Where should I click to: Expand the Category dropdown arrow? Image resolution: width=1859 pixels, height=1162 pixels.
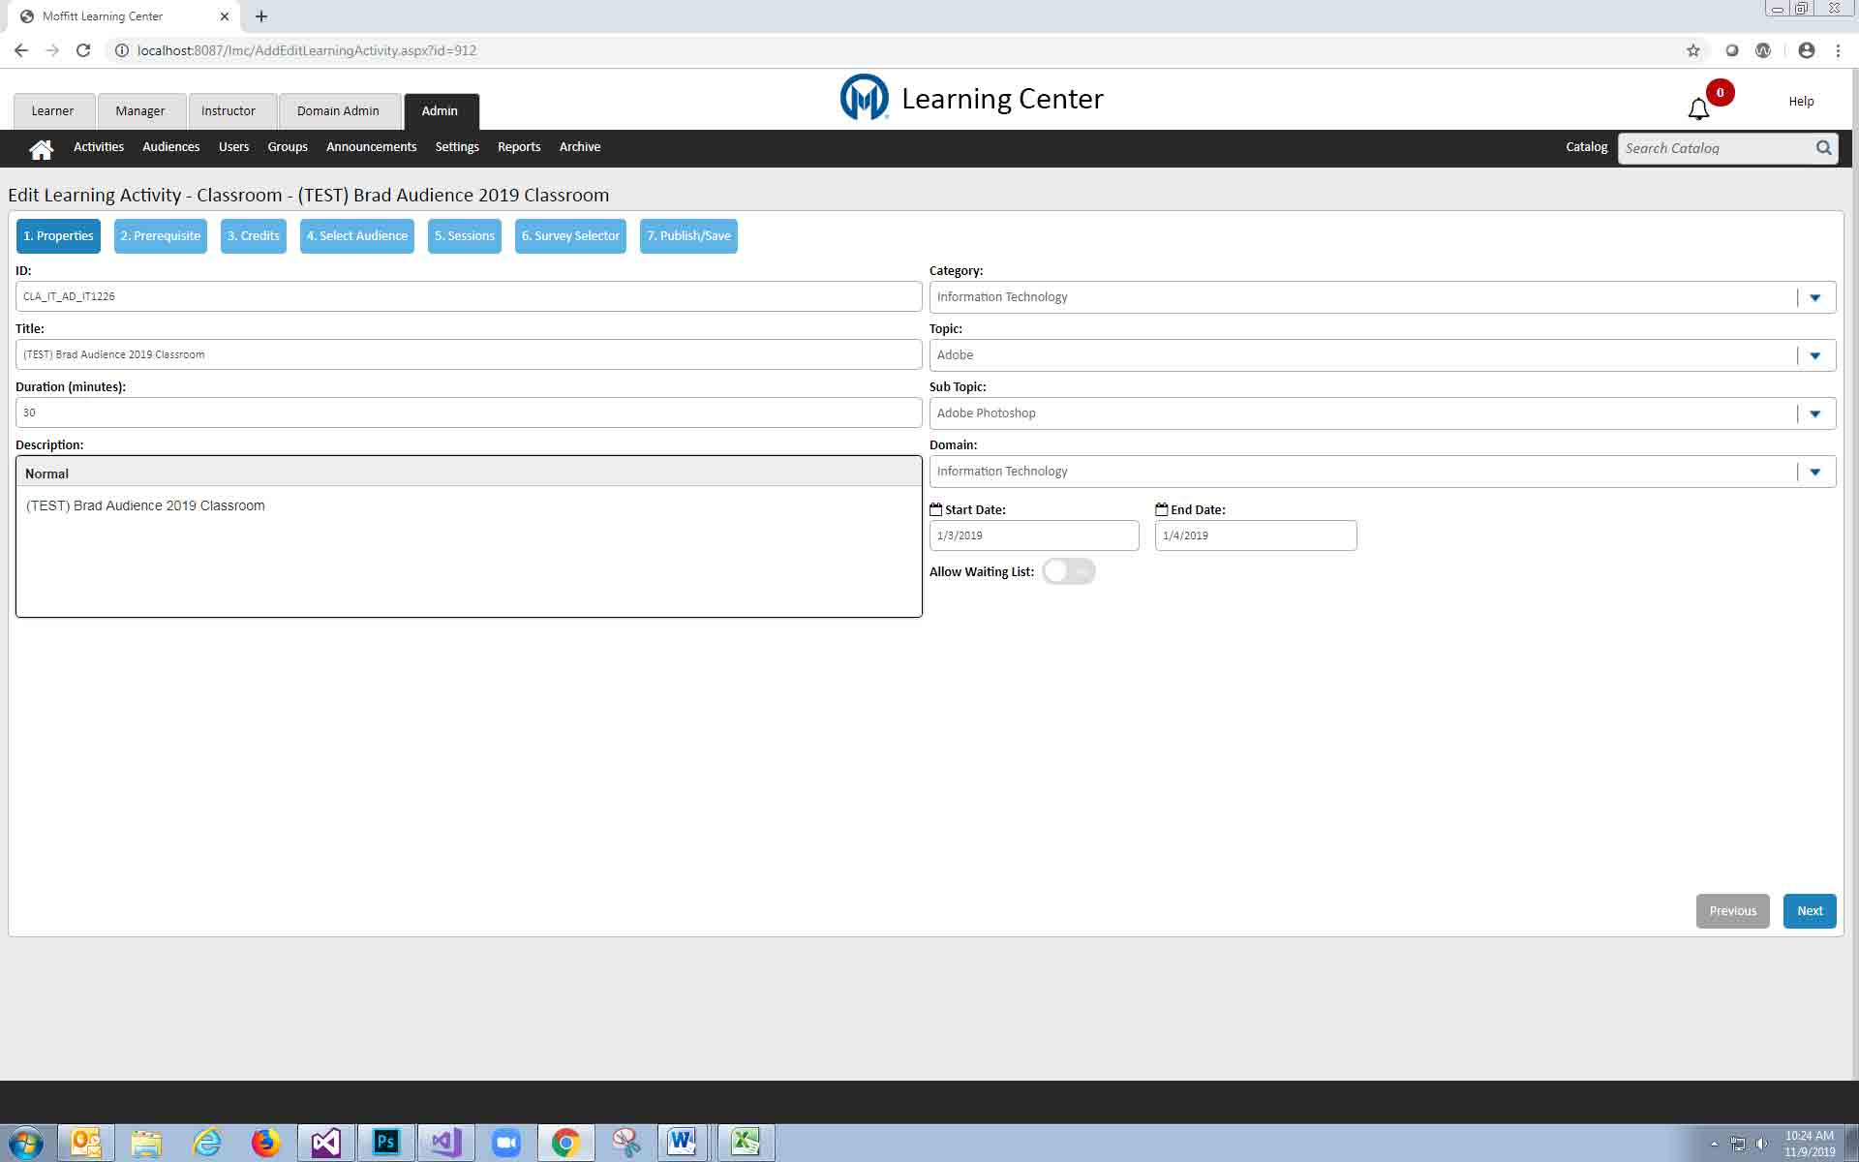click(x=1814, y=297)
